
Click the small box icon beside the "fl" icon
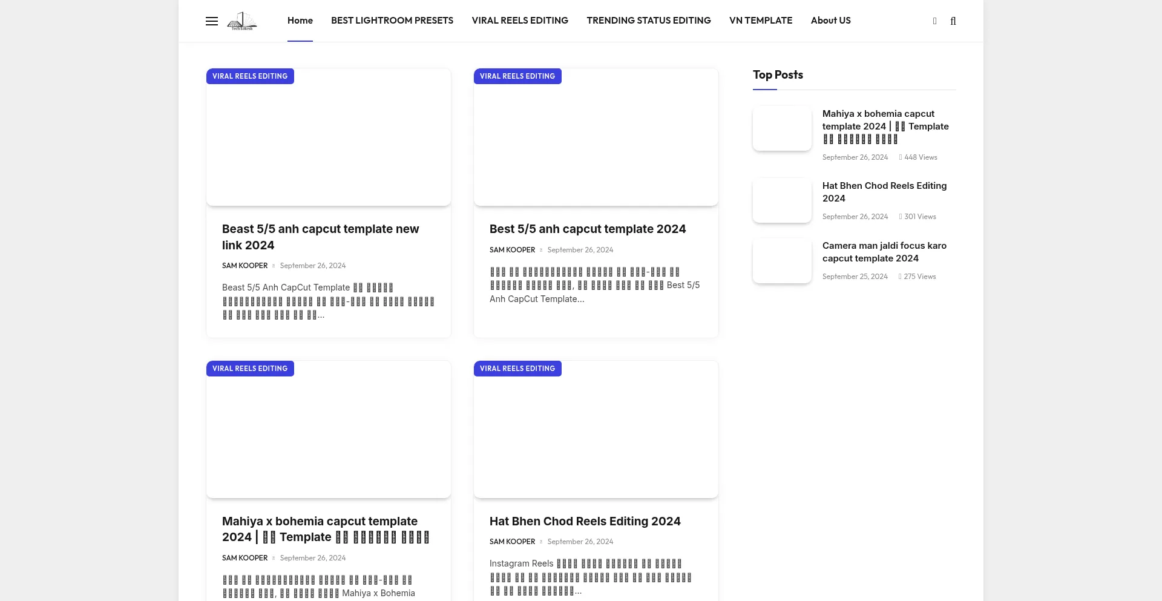point(934,21)
